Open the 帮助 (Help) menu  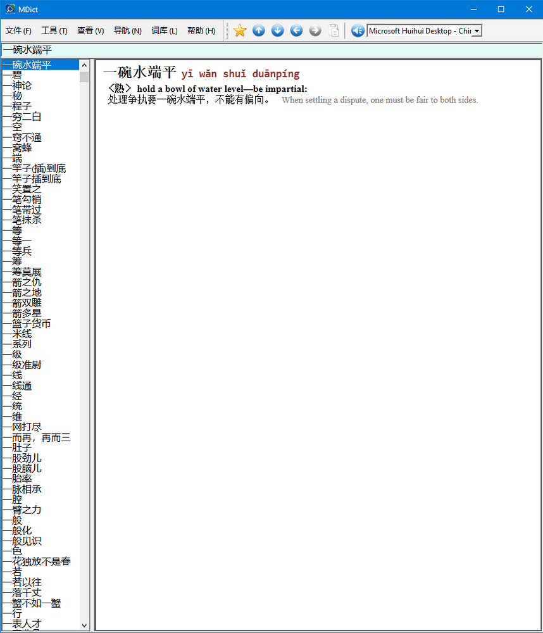click(x=201, y=30)
